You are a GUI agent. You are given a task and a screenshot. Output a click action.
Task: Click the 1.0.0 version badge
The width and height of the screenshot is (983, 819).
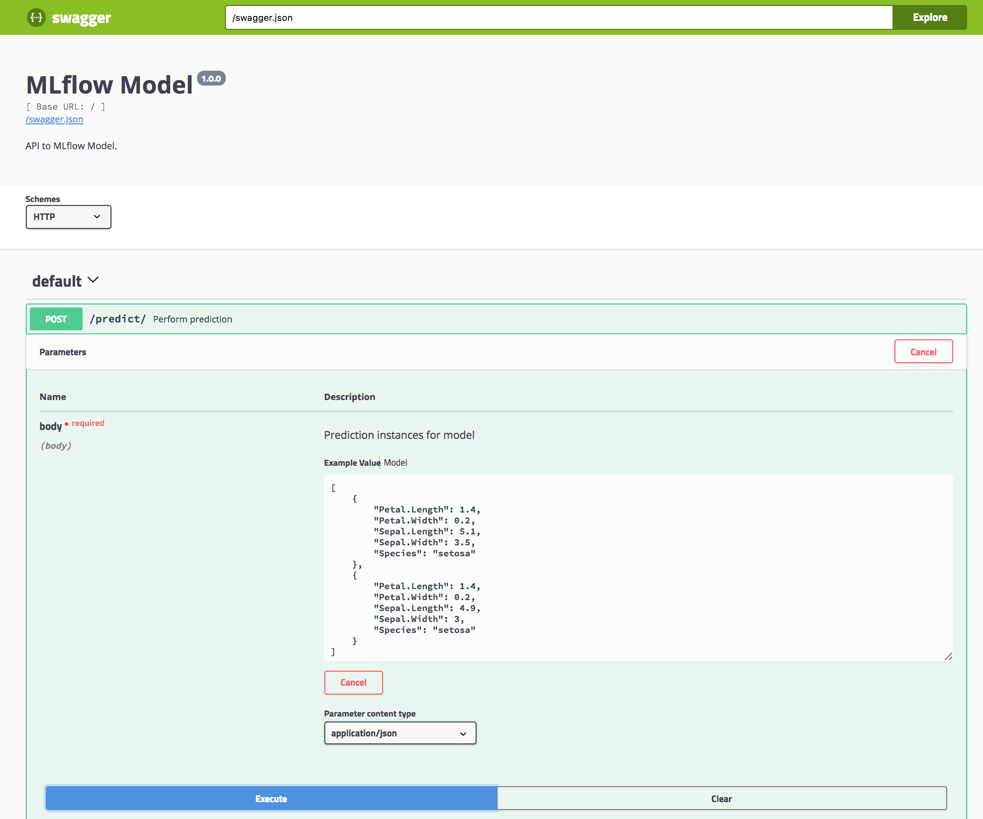(x=211, y=79)
